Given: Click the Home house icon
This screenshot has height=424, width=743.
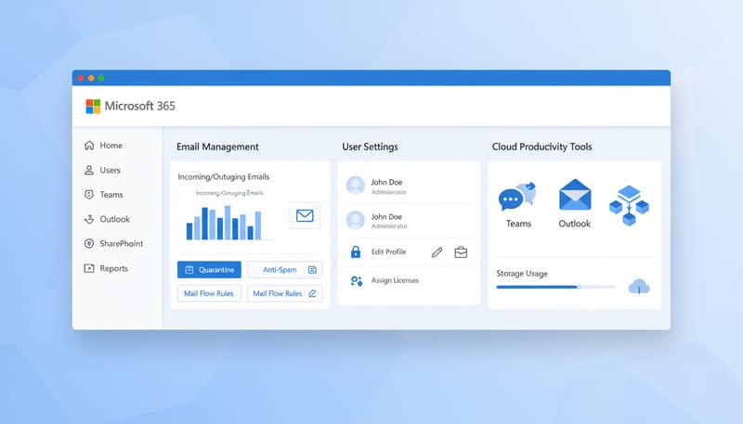Looking at the screenshot, I should 89,146.
